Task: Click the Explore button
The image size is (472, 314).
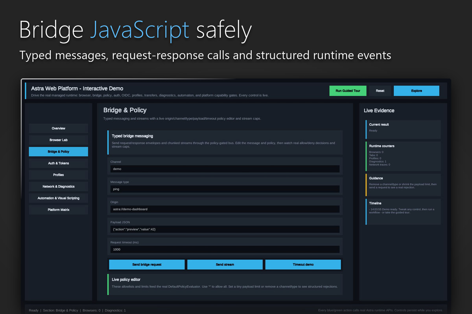Action: pos(417,91)
